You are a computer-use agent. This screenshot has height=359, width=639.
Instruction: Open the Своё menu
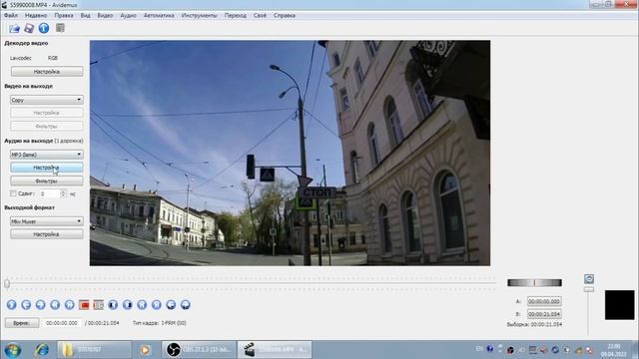click(260, 16)
